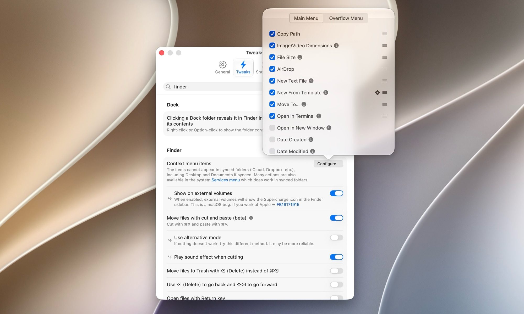Switch to the Overflow Menu tab
Screen dimensions: 524x314
(346, 18)
